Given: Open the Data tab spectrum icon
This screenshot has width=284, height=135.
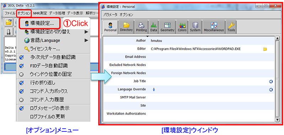Looking at the screenshot, I should tap(154, 27).
